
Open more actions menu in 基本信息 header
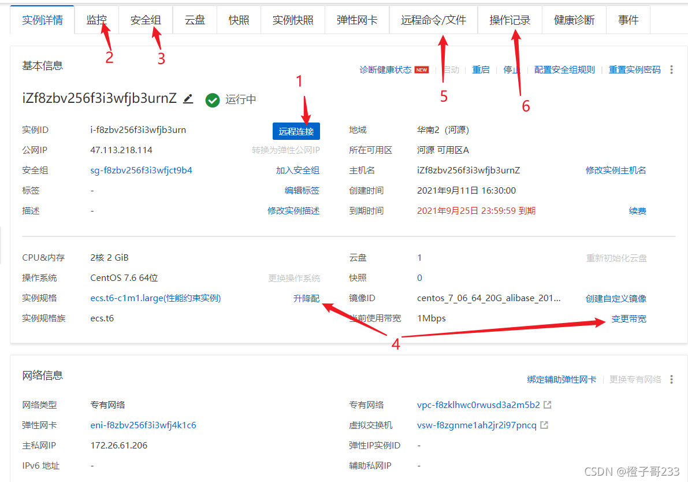671,70
